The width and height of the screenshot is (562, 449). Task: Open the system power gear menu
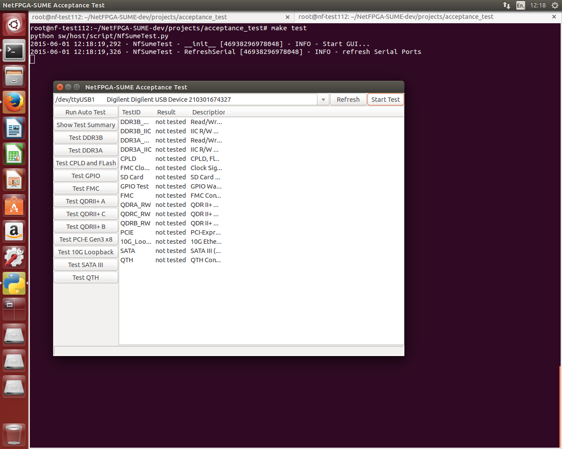click(x=555, y=5)
